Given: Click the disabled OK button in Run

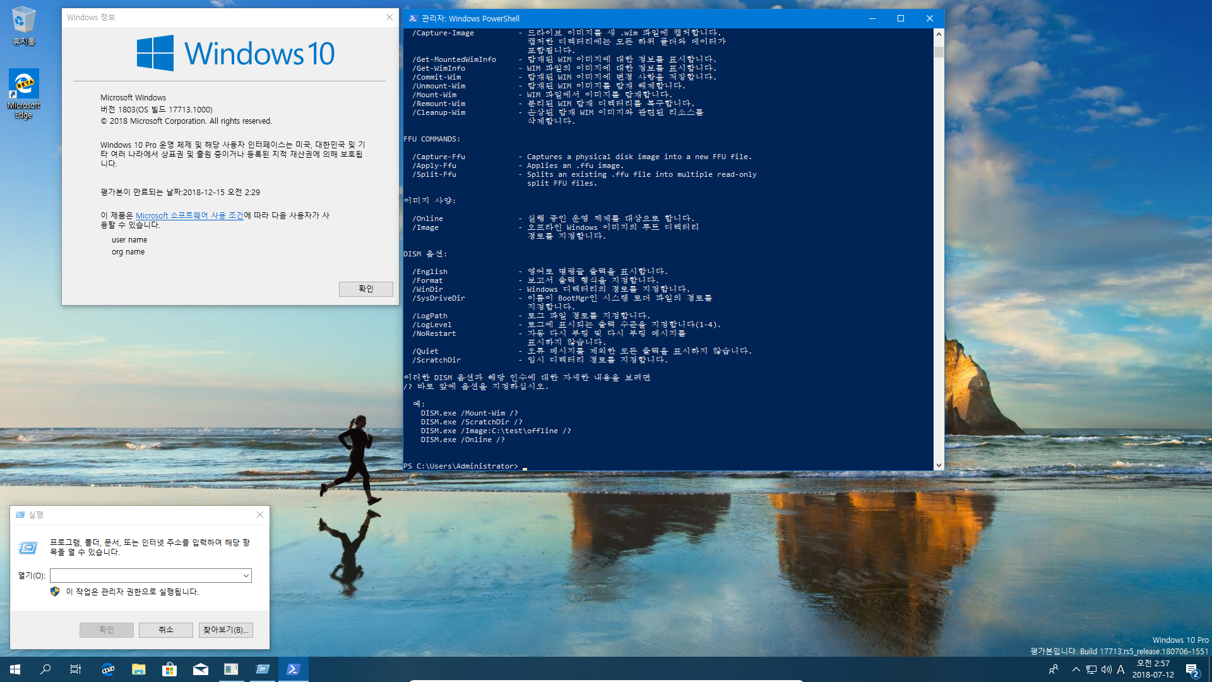Looking at the screenshot, I should click(x=106, y=630).
